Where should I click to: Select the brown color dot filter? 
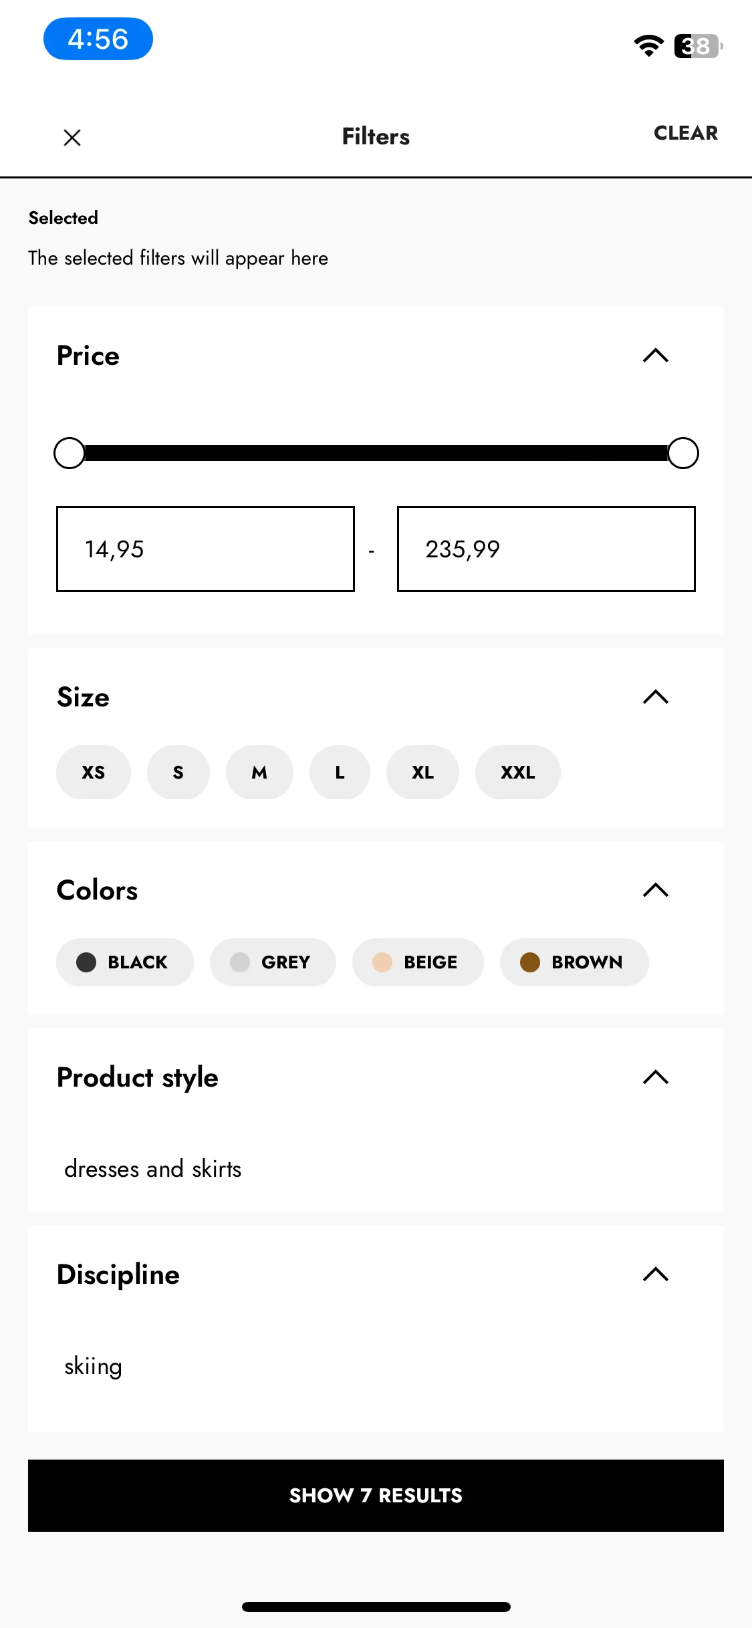coord(530,962)
